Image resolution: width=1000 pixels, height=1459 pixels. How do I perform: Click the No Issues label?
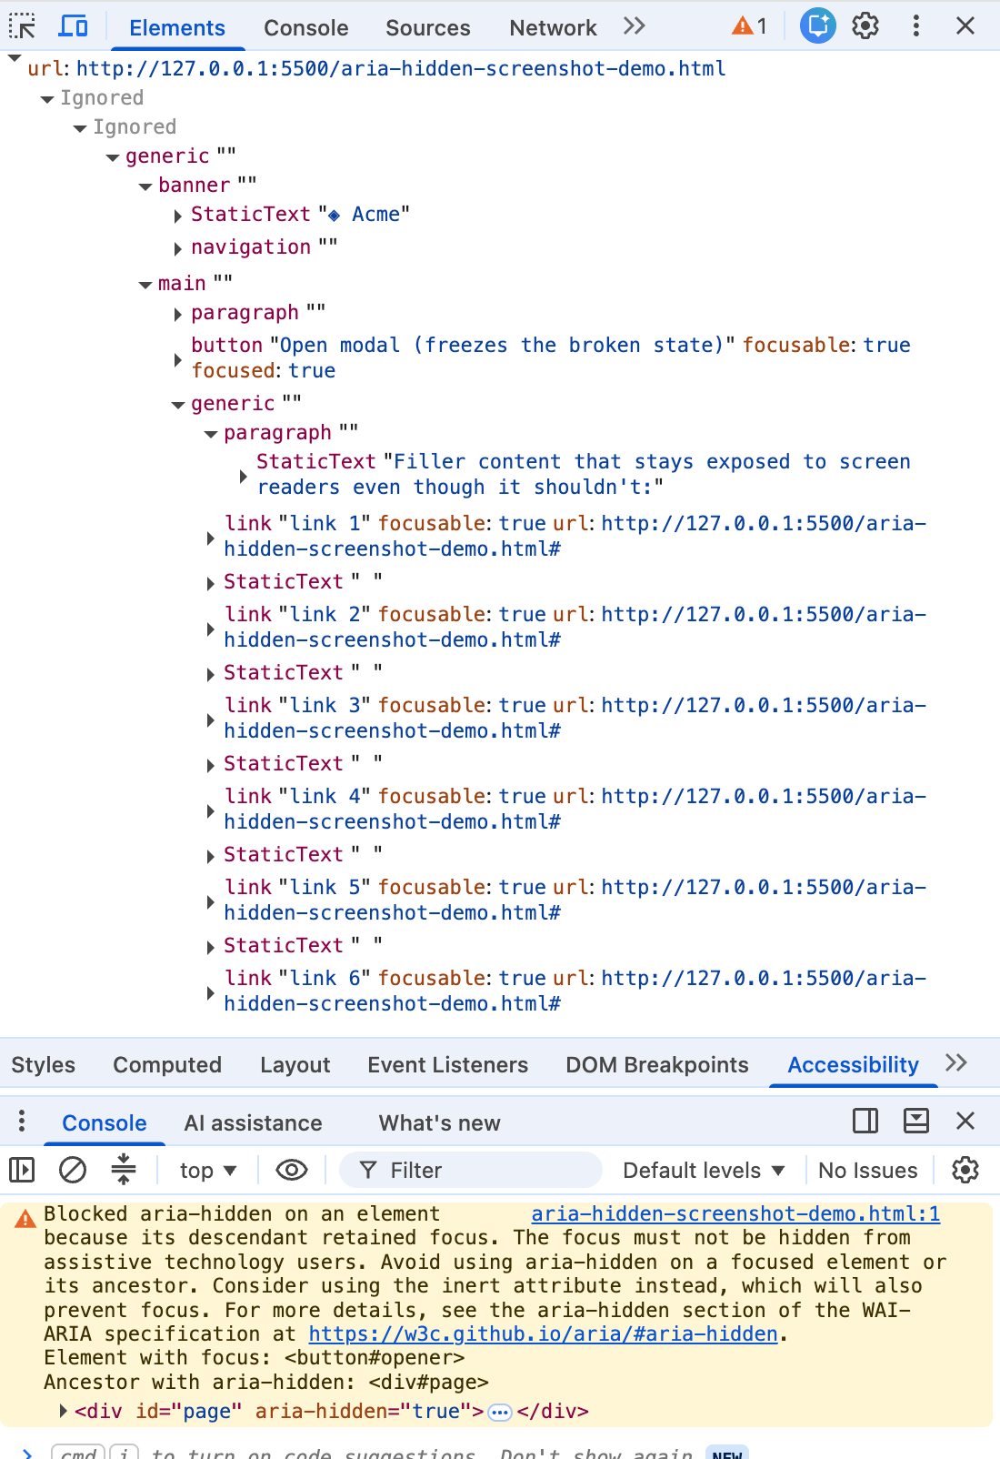(x=868, y=1171)
